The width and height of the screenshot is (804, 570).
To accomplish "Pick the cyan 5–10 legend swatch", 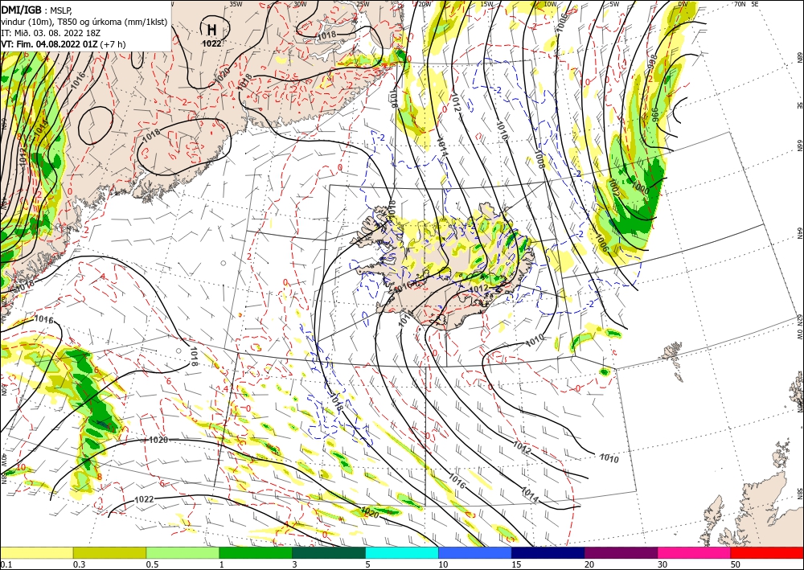I will [x=402, y=552].
